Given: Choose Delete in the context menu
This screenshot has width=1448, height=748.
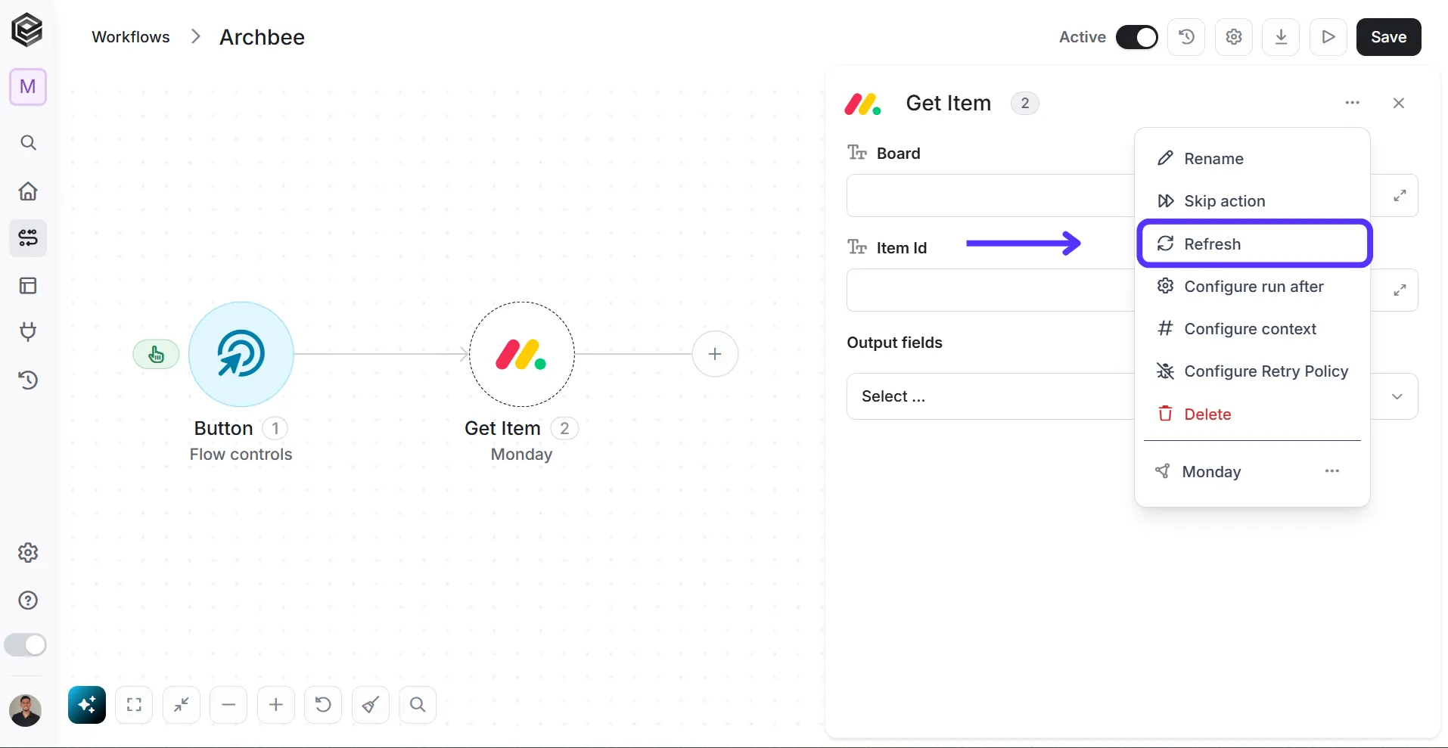Looking at the screenshot, I should (x=1252, y=414).
